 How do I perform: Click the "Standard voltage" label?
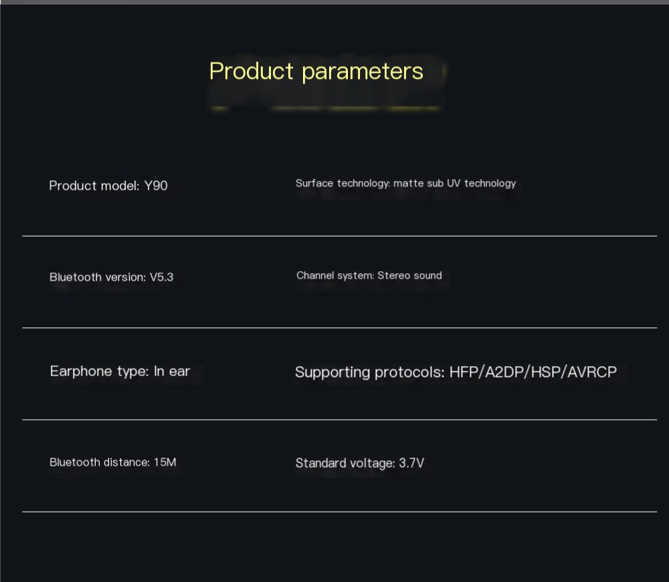pos(345,463)
